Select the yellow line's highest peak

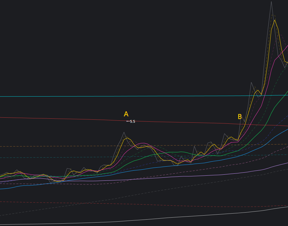coord(275,20)
